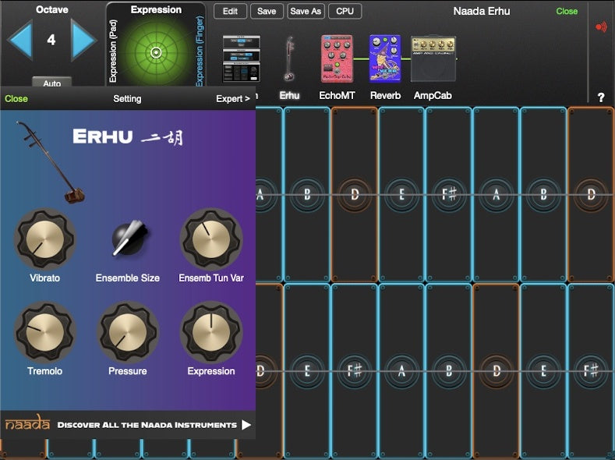Click the Tremolo knob
The width and height of the screenshot is (615, 460).
44,332
